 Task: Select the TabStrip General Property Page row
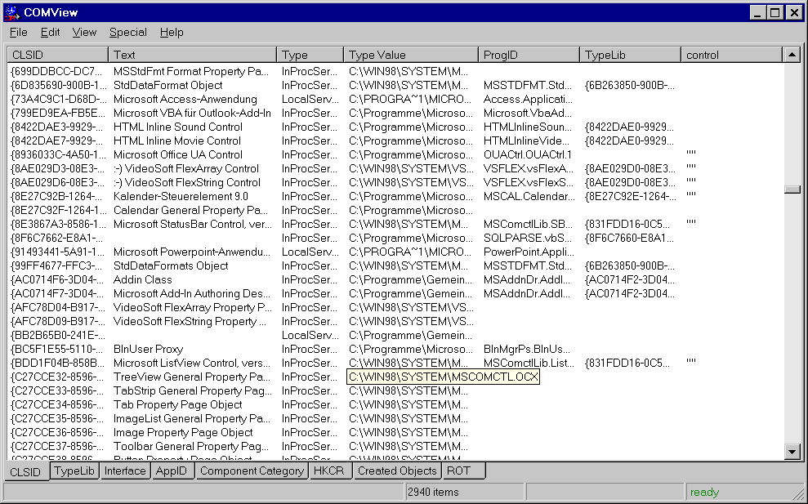click(395, 391)
